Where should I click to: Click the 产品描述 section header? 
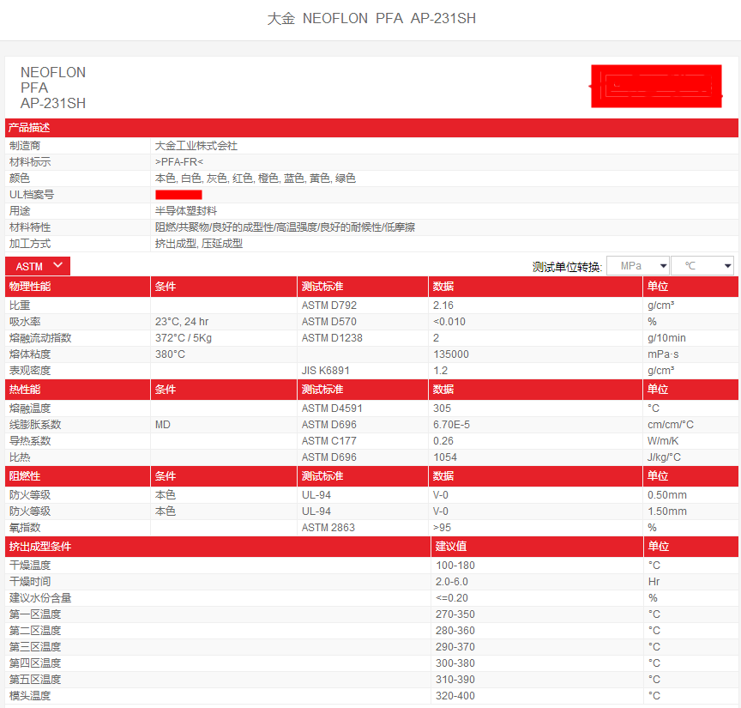pyautogui.click(x=371, y=128)
